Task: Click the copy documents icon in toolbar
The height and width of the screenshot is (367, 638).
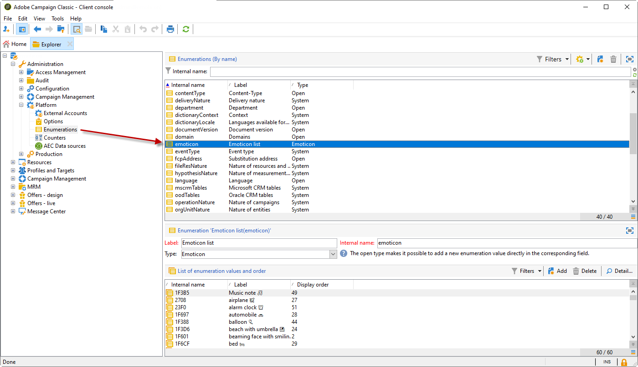Action: [104, 29]
